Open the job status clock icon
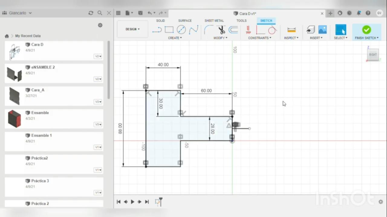This screenshot has width=387, height=217. click(x=349, y=13)
